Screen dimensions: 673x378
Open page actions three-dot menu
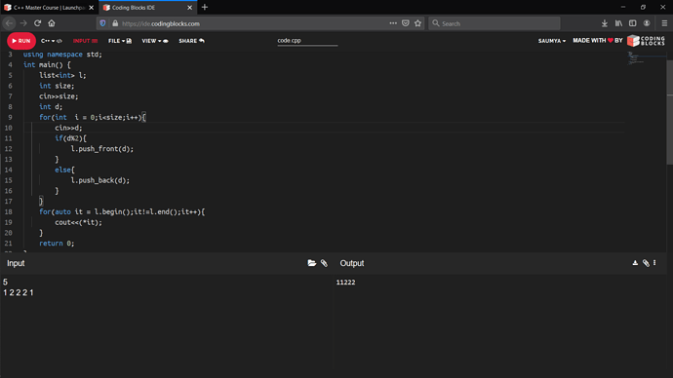393,23
